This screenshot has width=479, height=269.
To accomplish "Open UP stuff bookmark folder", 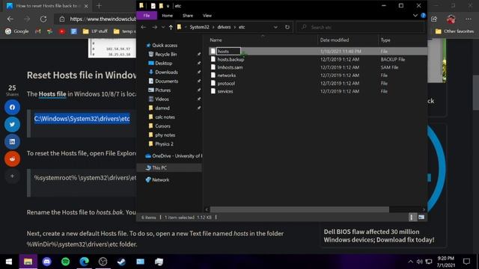I will [x=95, y=31].
